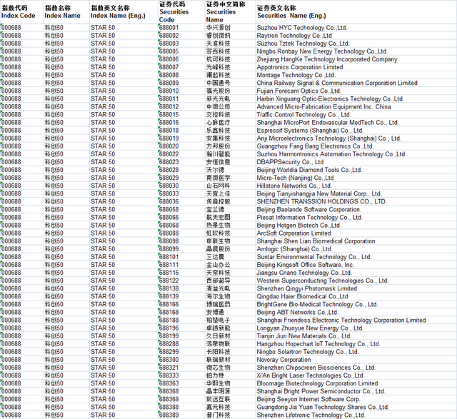Select cell Novoray Corporation
This screenshot has height=419, width=457.
tap(356, 360)
